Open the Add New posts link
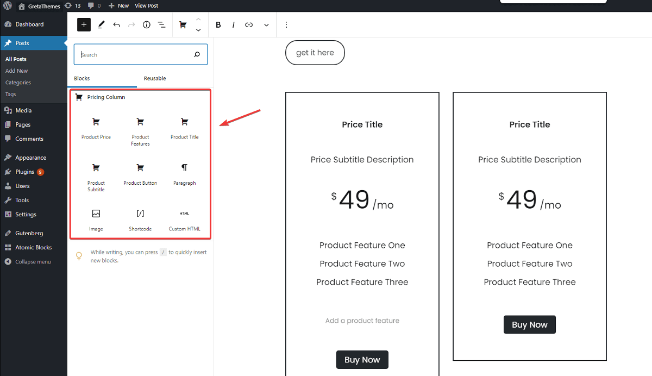This screenshot has width=652, height=376. [16, 70]
